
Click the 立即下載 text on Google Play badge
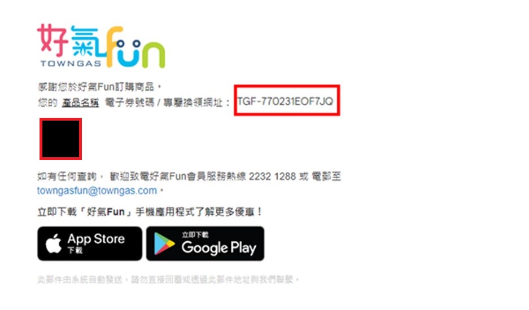click(195, 235)
